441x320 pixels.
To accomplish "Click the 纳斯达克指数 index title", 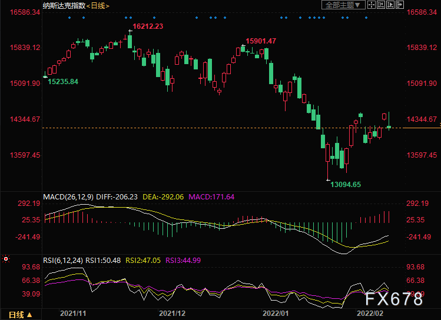I will [64, 6].
